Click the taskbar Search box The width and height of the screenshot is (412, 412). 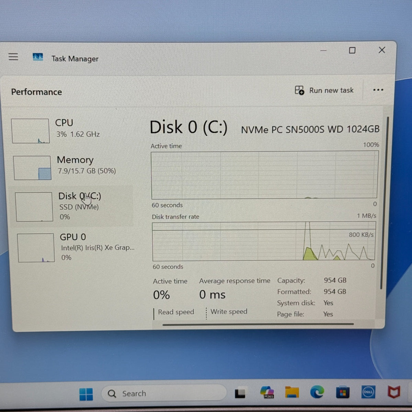(164, 393)
